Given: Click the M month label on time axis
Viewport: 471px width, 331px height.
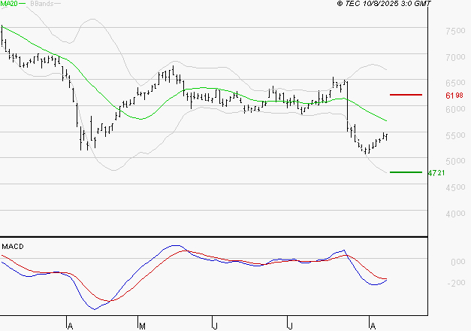Looking at the screenshot, I should [x=142, y=325].
